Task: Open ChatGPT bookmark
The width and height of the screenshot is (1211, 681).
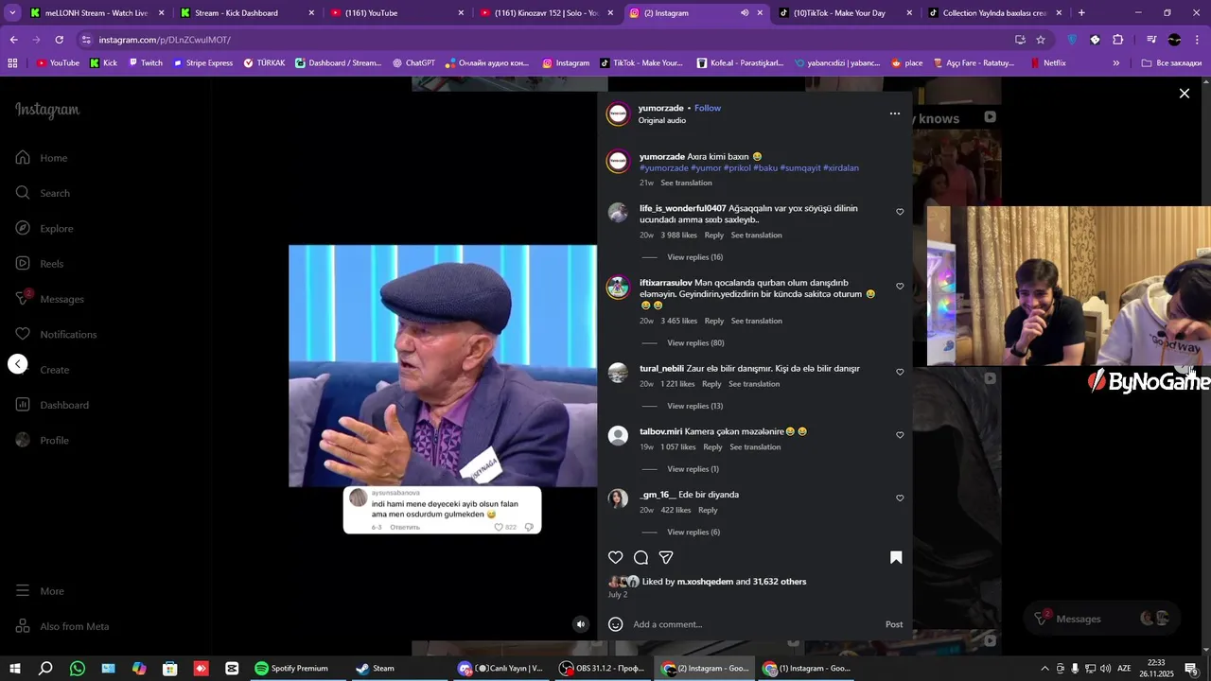Action: pos(412,63)
